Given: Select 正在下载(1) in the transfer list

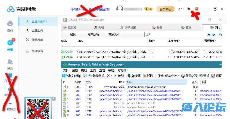Looking at the screenshot, I should click(x=38, y=22).
